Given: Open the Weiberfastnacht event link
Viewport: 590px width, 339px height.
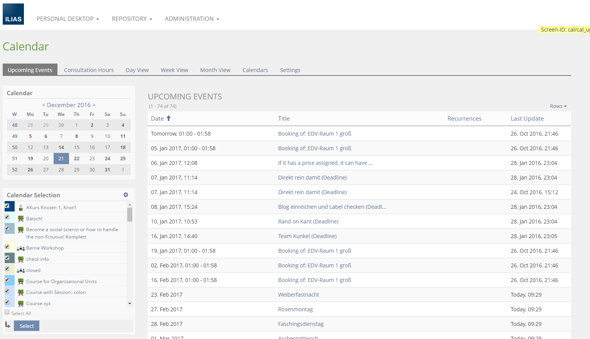Looking at the screenshot, I should tap(298, 295).
